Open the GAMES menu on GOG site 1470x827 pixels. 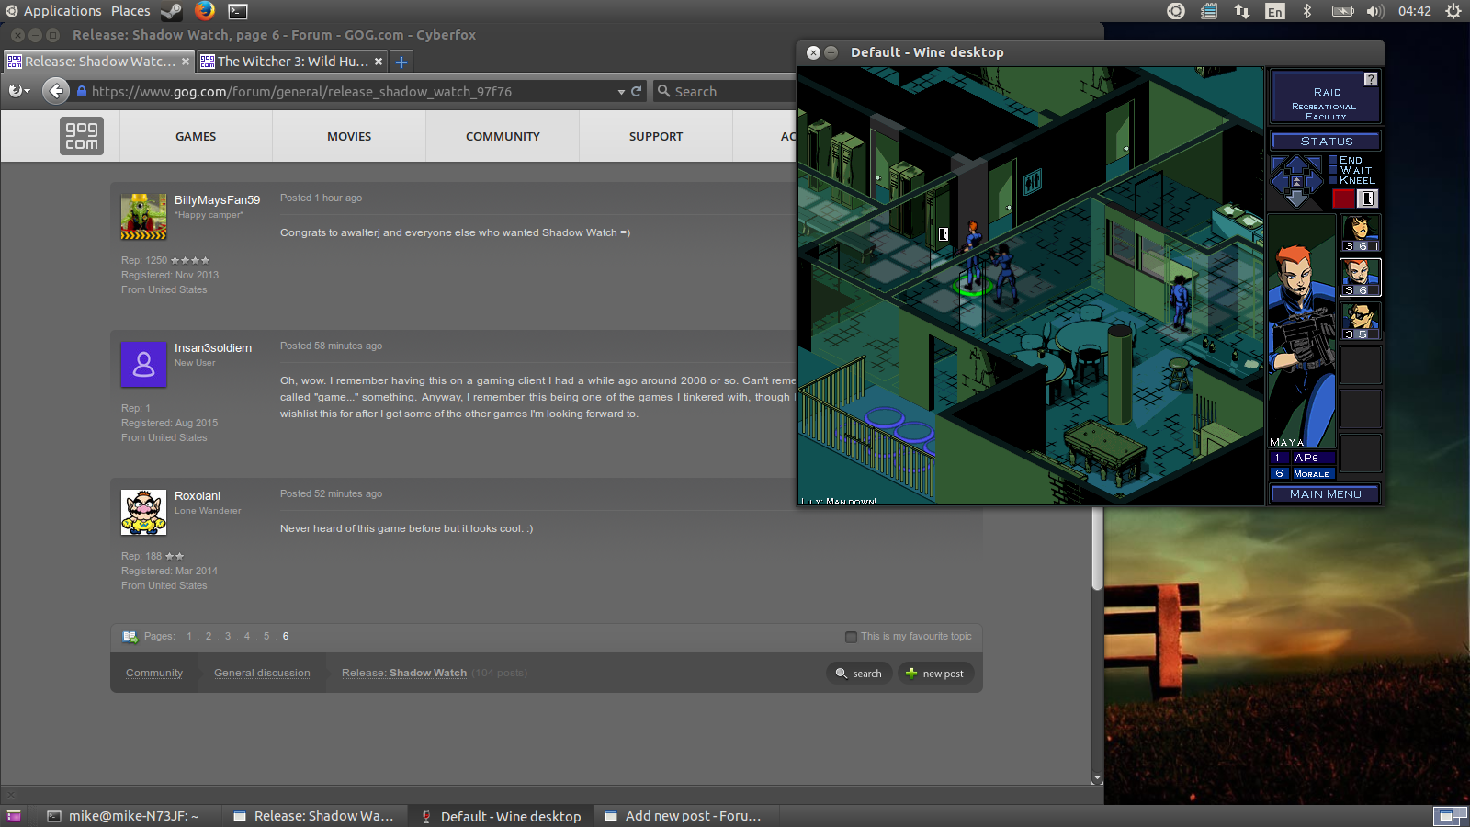coord(196,136)
